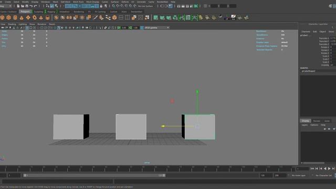Screen dimensions: 336x189
Task: Create a polygon cube from the shelf
Action: tap(8, 17)
